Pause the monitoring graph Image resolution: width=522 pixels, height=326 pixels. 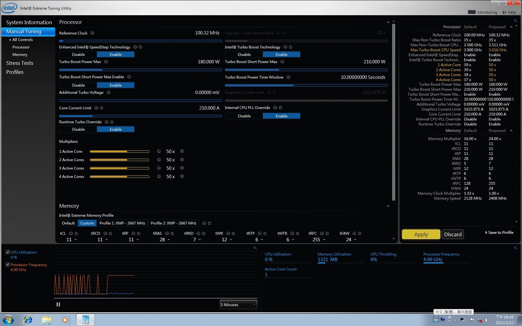pos(58,305)
